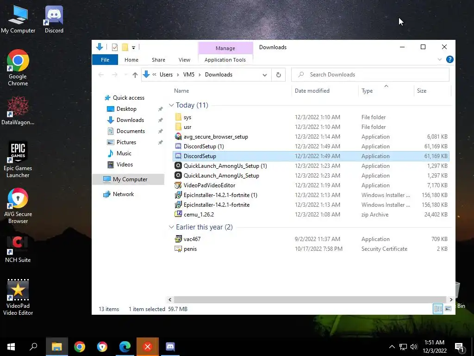Switch to the Share ribbon tab
The image size is (474, 356).
tap(158, 60)
